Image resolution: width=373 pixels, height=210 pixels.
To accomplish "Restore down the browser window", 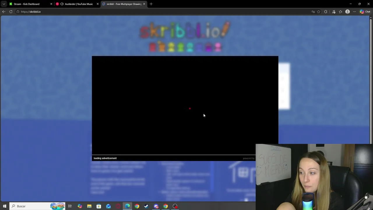I will [x=360, y=4].
